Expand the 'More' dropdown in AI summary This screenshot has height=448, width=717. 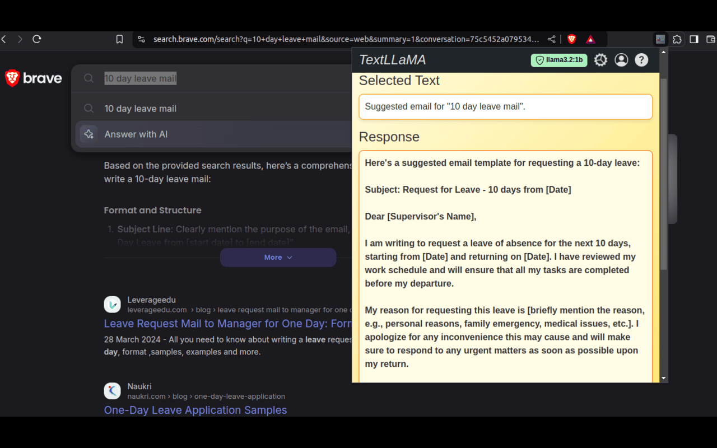tap(278, 257)
